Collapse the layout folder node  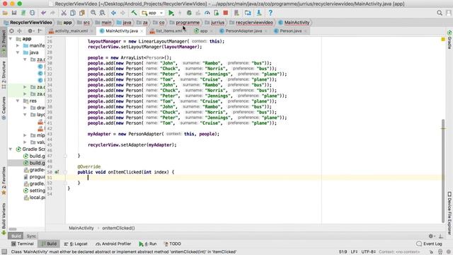(25, 115)
